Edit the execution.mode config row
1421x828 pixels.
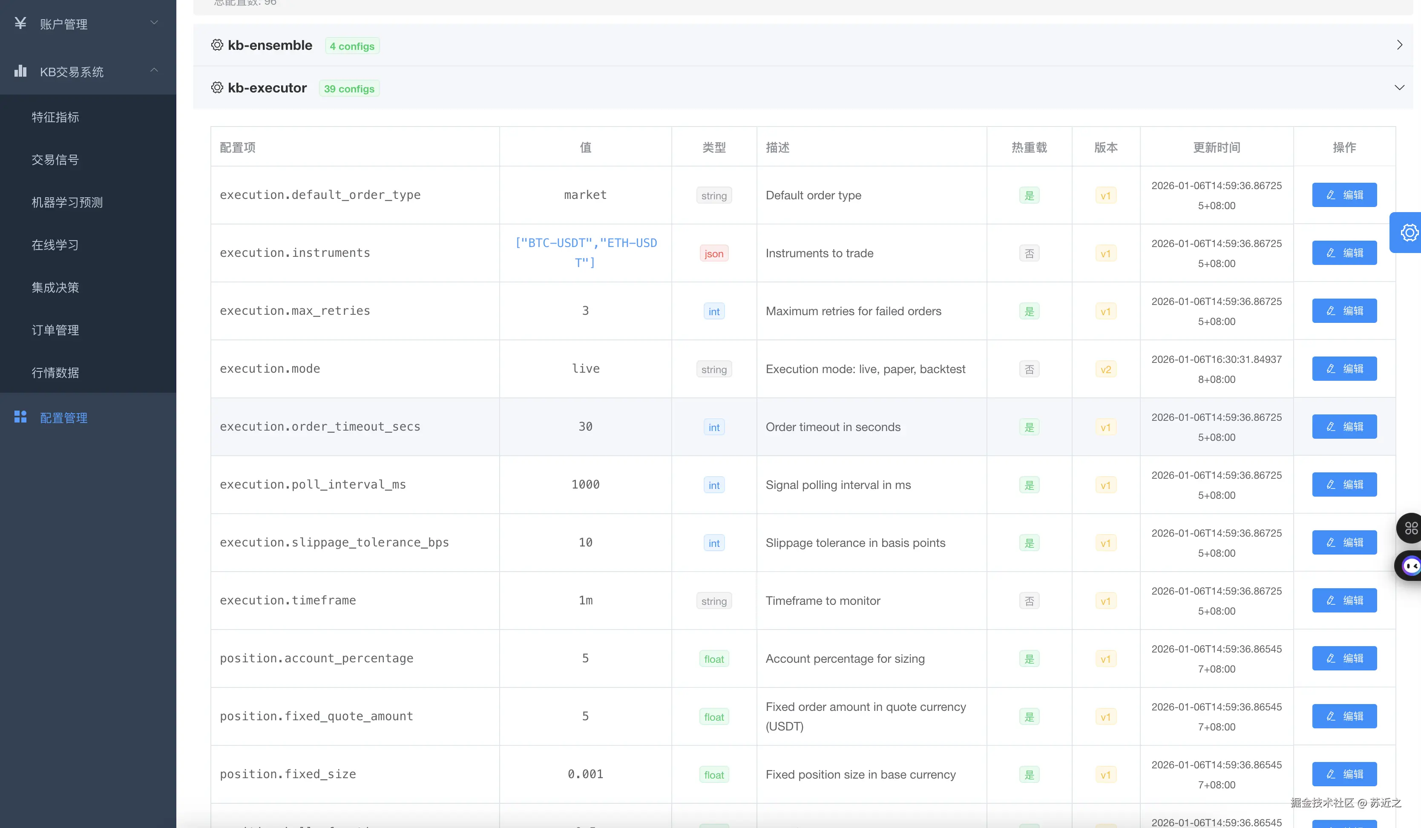[x=1344, y=369]
